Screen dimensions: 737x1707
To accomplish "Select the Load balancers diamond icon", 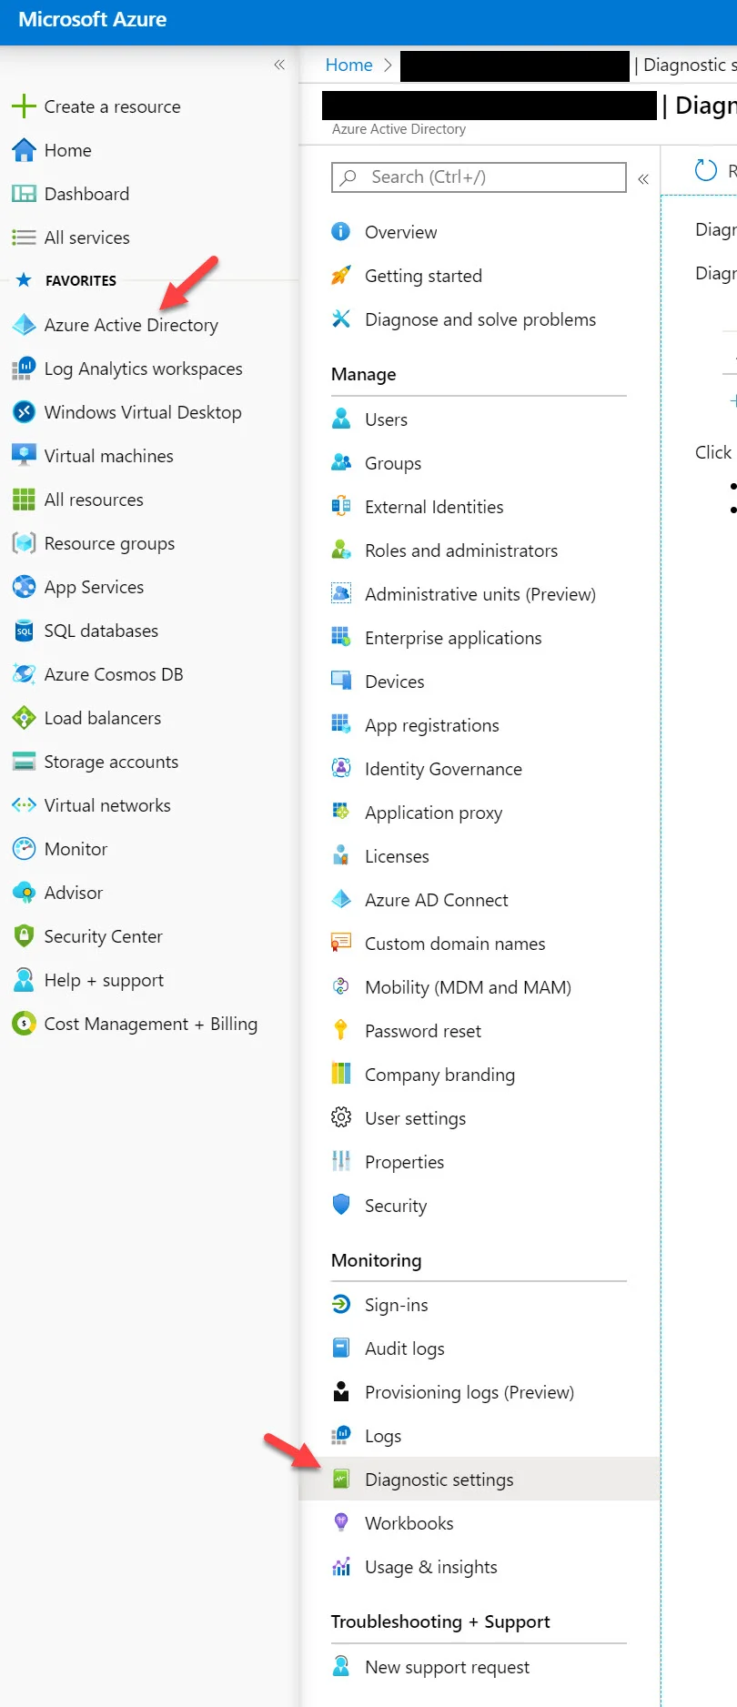I will coord(24,718).
